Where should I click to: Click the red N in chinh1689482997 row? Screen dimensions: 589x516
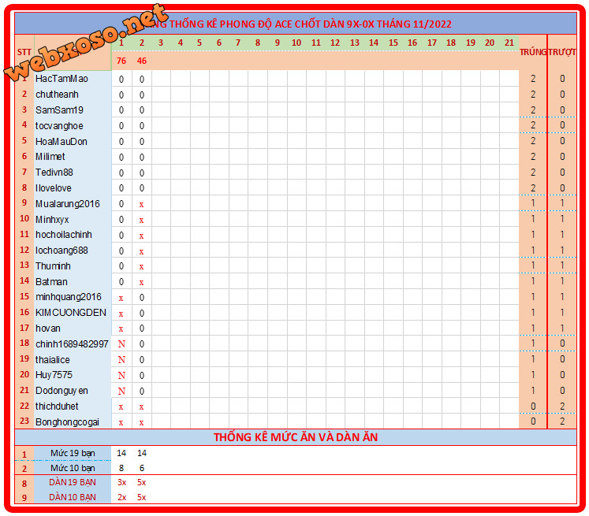tap(121, 344)
